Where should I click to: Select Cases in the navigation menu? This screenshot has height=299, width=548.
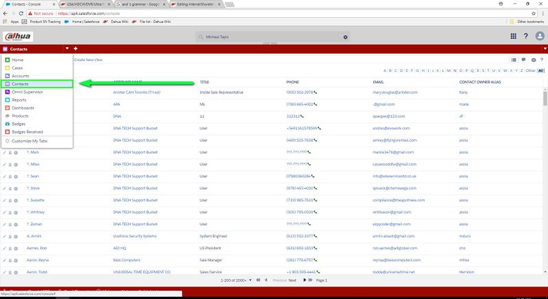tap(37, 68)
